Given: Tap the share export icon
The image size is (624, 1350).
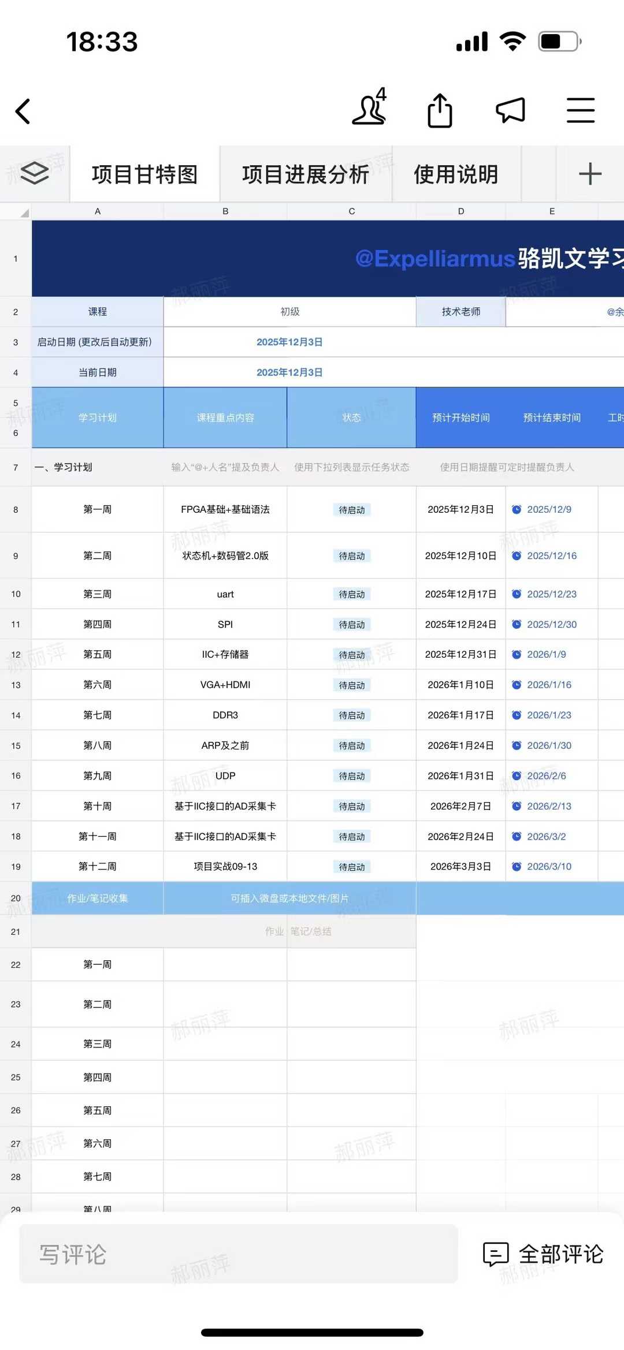Looking at the screenshot, I should click(x=440, y=110).
